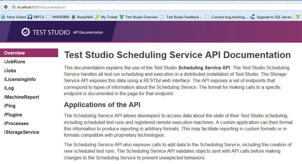Click the browser back arrow button
302x164 pixels.
tap(6, 7)
